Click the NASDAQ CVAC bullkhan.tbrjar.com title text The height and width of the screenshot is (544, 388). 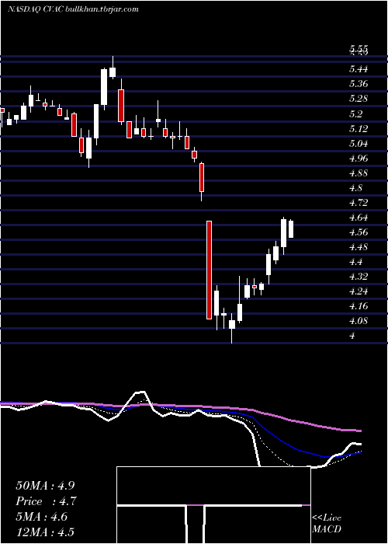(x=73, y=9)
